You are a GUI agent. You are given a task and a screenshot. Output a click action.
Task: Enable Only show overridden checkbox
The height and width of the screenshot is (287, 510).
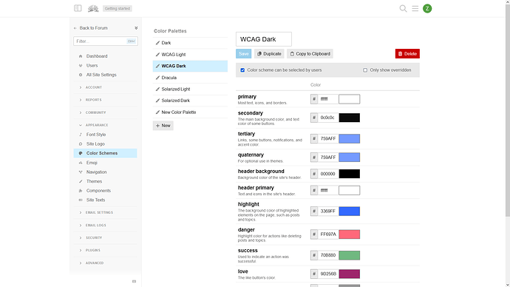tap(365, 70)
